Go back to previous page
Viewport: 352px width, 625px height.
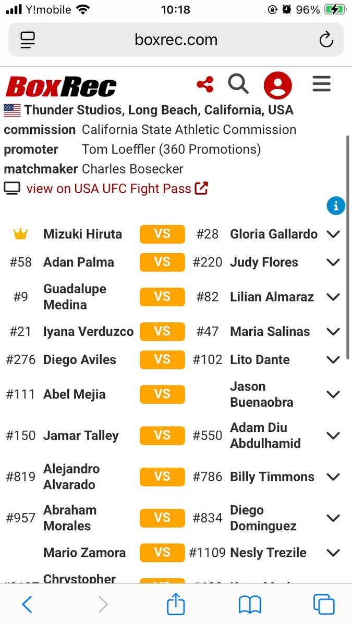[x=27, y=605]
